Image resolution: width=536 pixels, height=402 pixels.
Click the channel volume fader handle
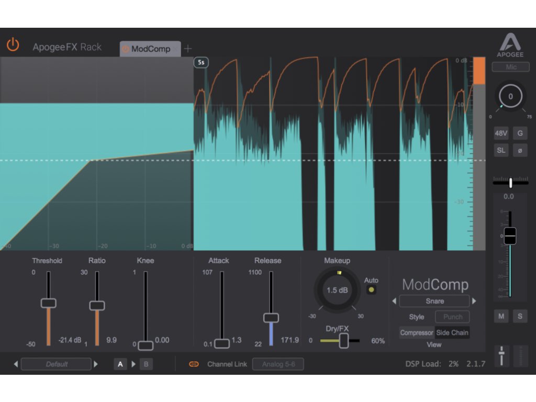(x=510, y=236)
